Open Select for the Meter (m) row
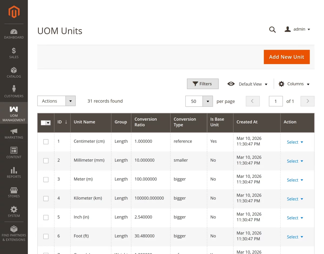This screenshot has width=324, height=254. [295, 180]
